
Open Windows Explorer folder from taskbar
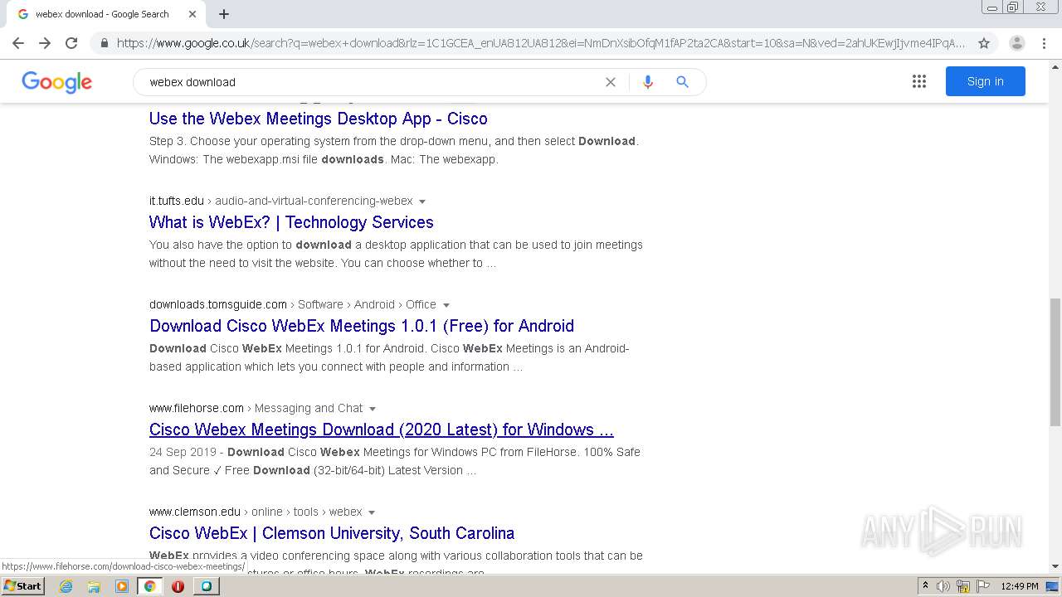(x=94, y=586)
